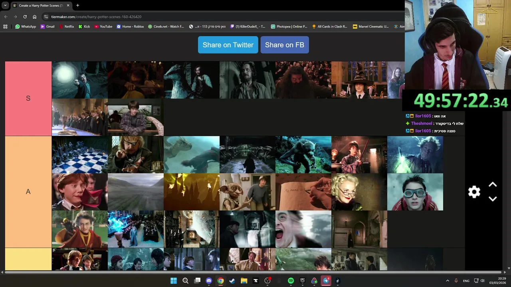Select the Ron with red Howler thumbnail
This screenshot has width=511, height=287.
79,192
